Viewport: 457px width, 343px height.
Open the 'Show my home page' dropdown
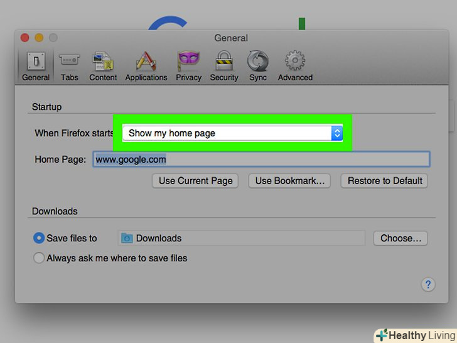[x=232, y=133]
